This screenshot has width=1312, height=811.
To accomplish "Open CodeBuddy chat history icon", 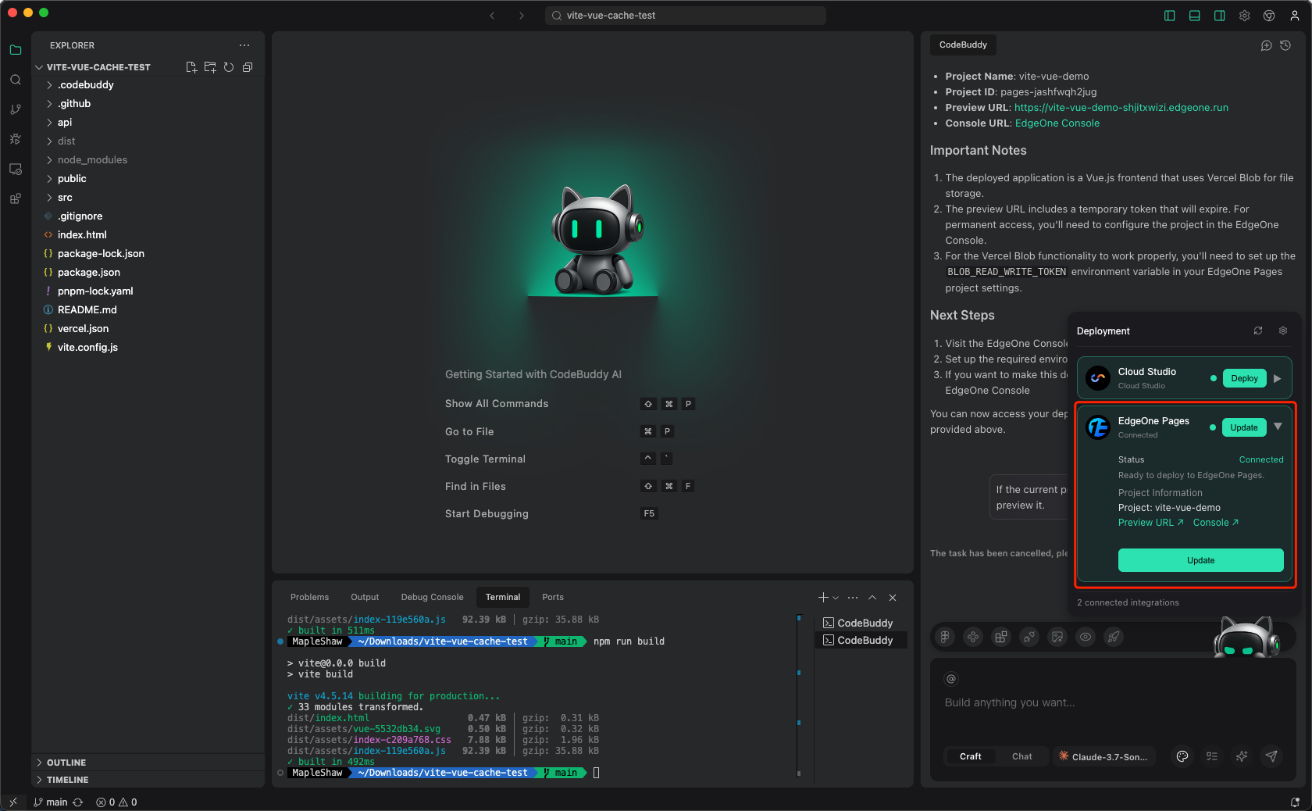I will pyautogui.click(x=1285, y=45).
